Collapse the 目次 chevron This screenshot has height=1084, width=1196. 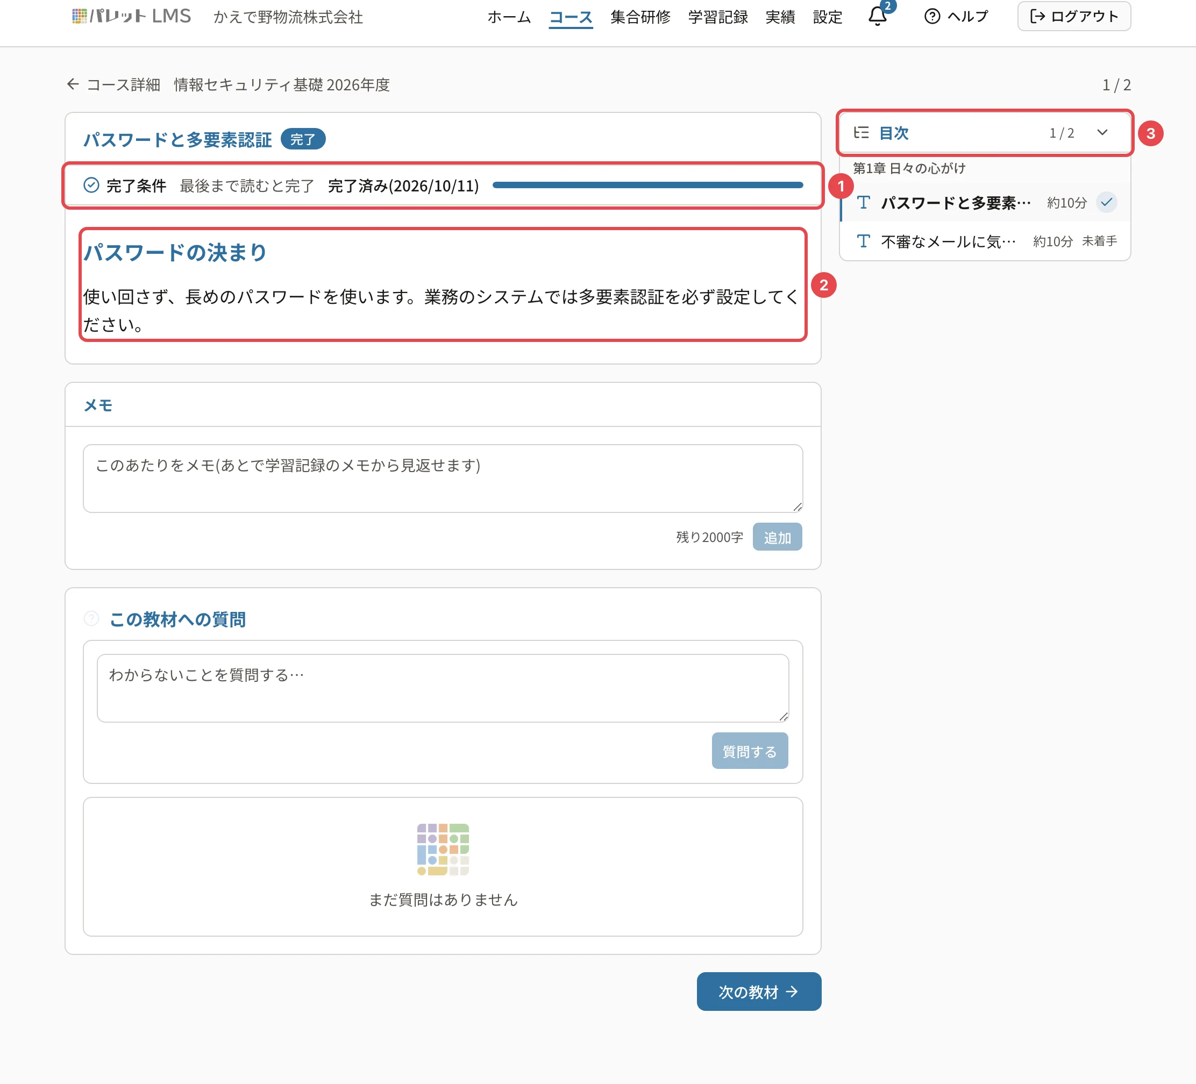tap(1102, 132)
